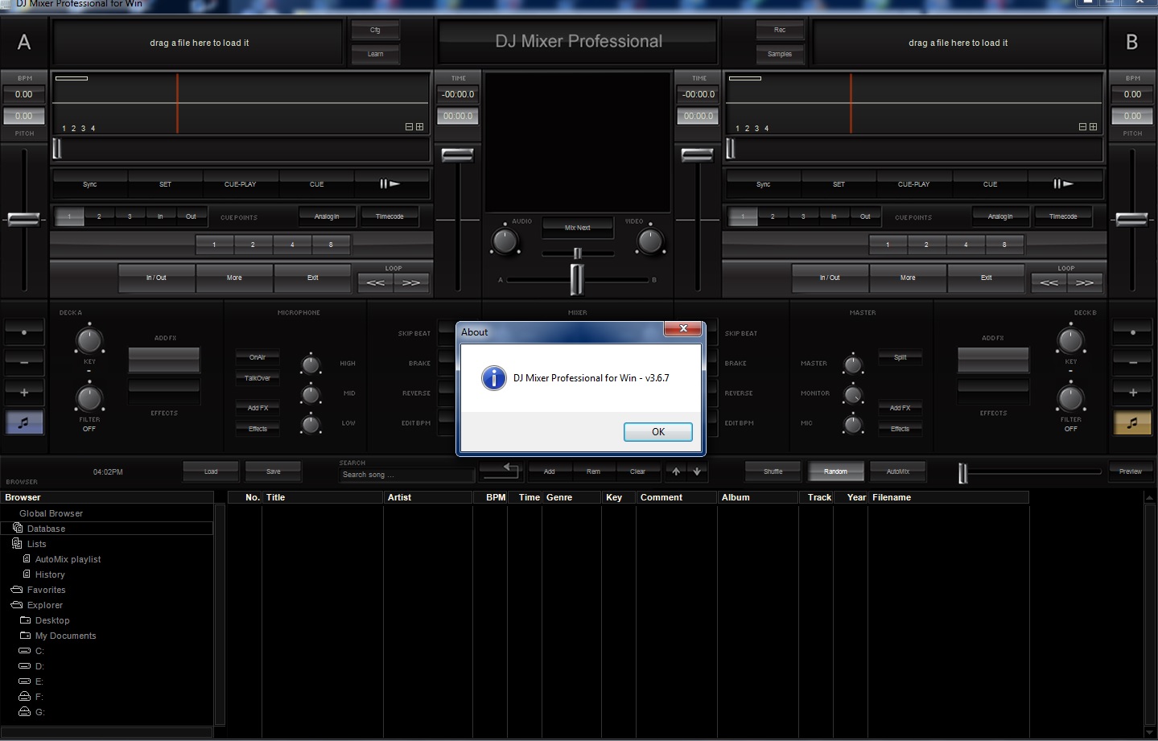Image resolution: width=1158 pixels, height=741 pixels.
Task: Click deck A KEY knob
Action: point(89,340)
